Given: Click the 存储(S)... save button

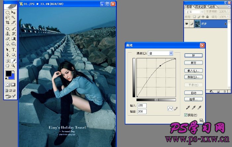Looking at the screenshot, I should coord(194,77).
